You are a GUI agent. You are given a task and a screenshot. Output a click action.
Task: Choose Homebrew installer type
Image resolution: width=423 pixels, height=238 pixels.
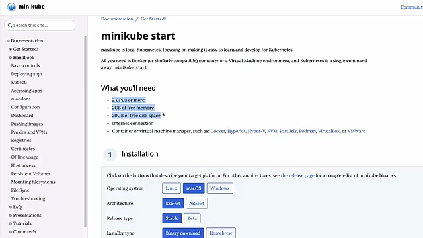221,233
